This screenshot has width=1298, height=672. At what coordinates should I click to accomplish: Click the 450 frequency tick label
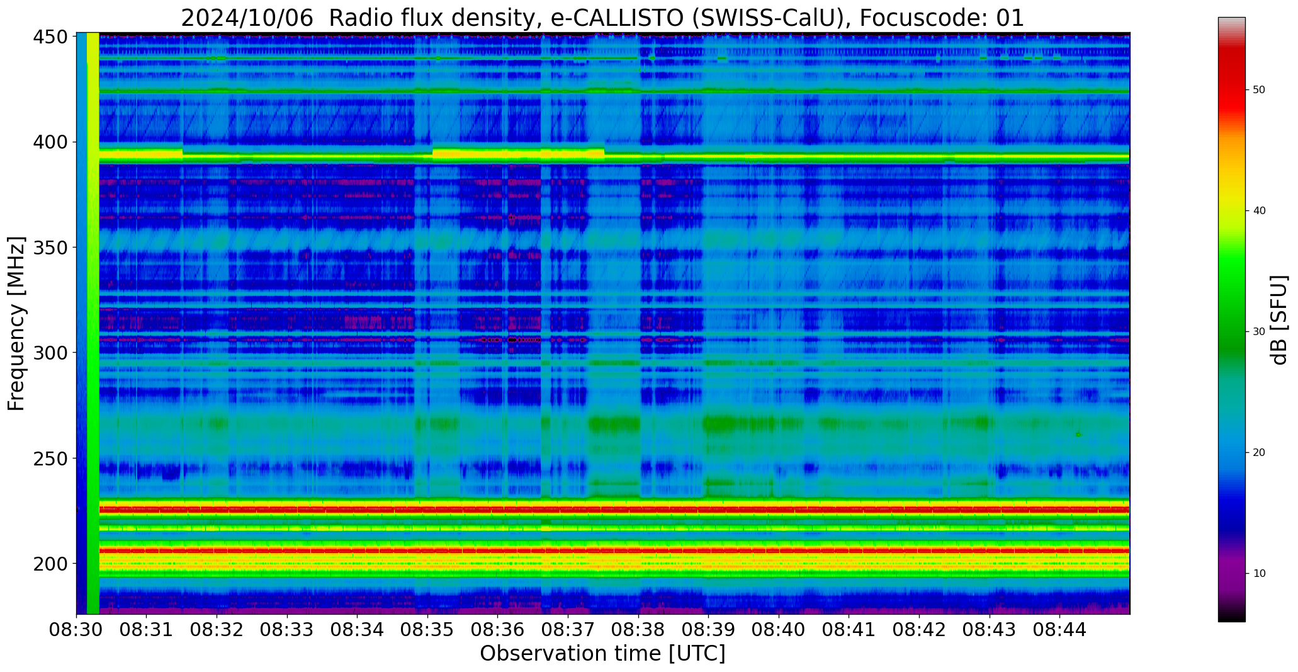[x=50, y=37]
